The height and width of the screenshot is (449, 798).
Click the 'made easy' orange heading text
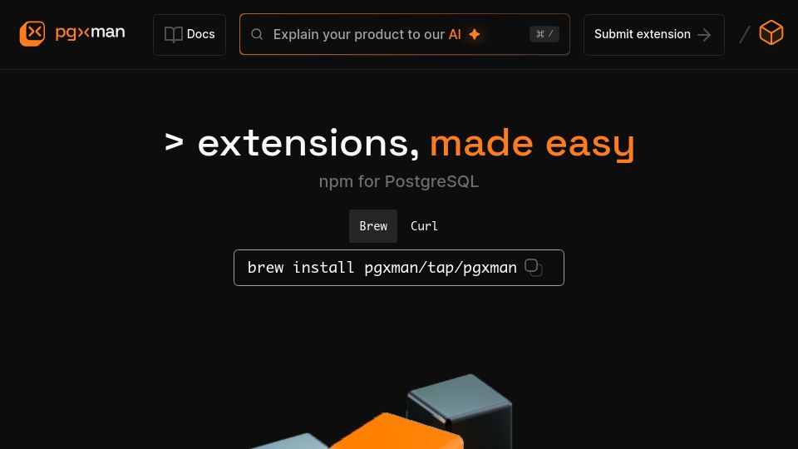click(x=532, y=144)
